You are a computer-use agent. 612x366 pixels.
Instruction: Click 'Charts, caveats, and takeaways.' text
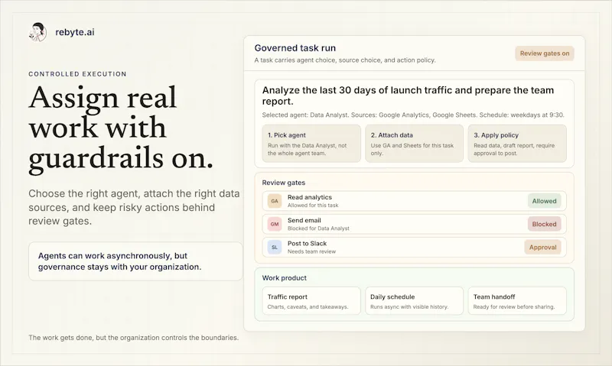pos(308,306)
